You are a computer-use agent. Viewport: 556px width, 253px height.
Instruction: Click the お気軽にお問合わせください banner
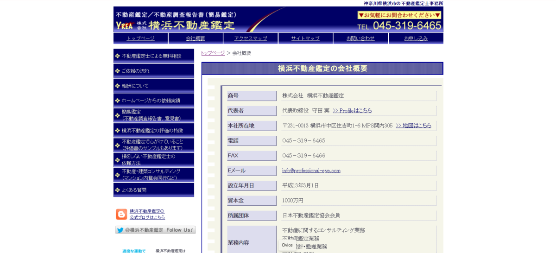[399, 15]
